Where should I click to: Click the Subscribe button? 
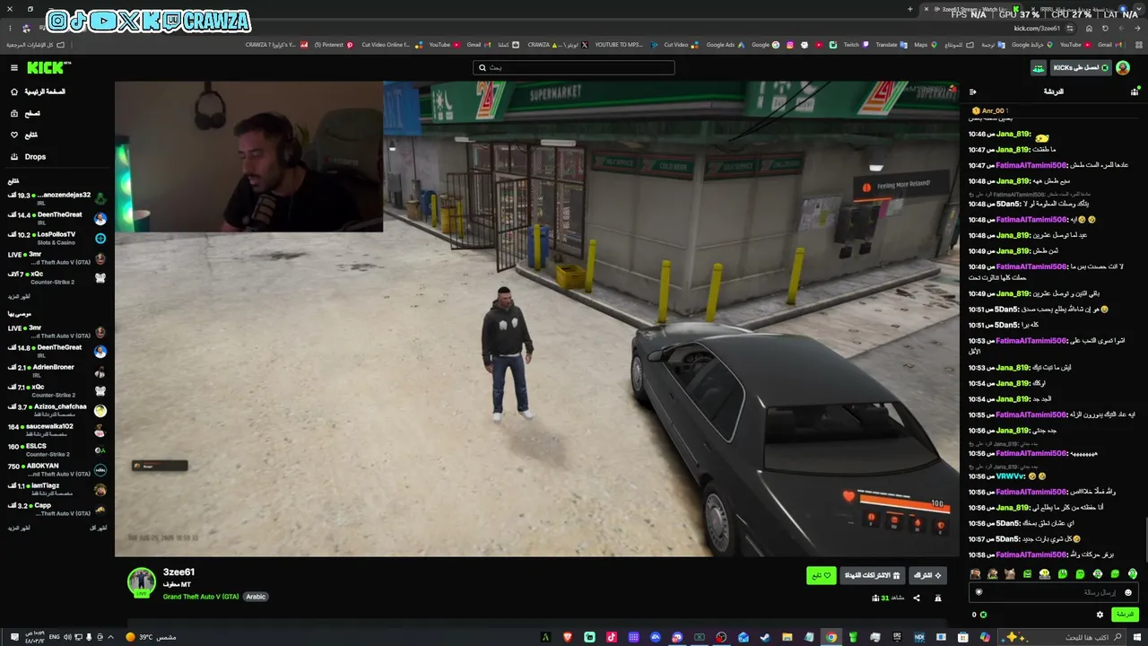click(x=927, y=575)
